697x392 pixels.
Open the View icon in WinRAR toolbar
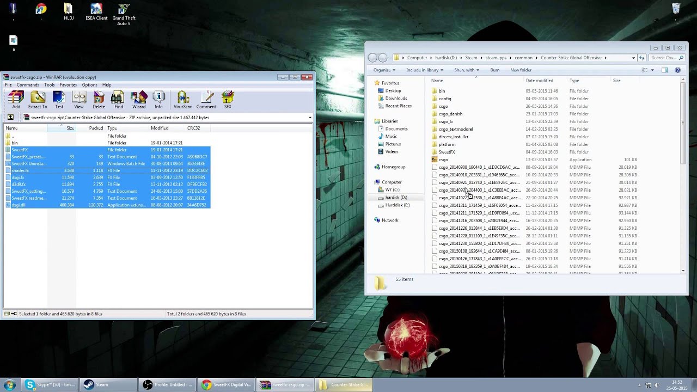pyautogui.click(x=79, y=100)
